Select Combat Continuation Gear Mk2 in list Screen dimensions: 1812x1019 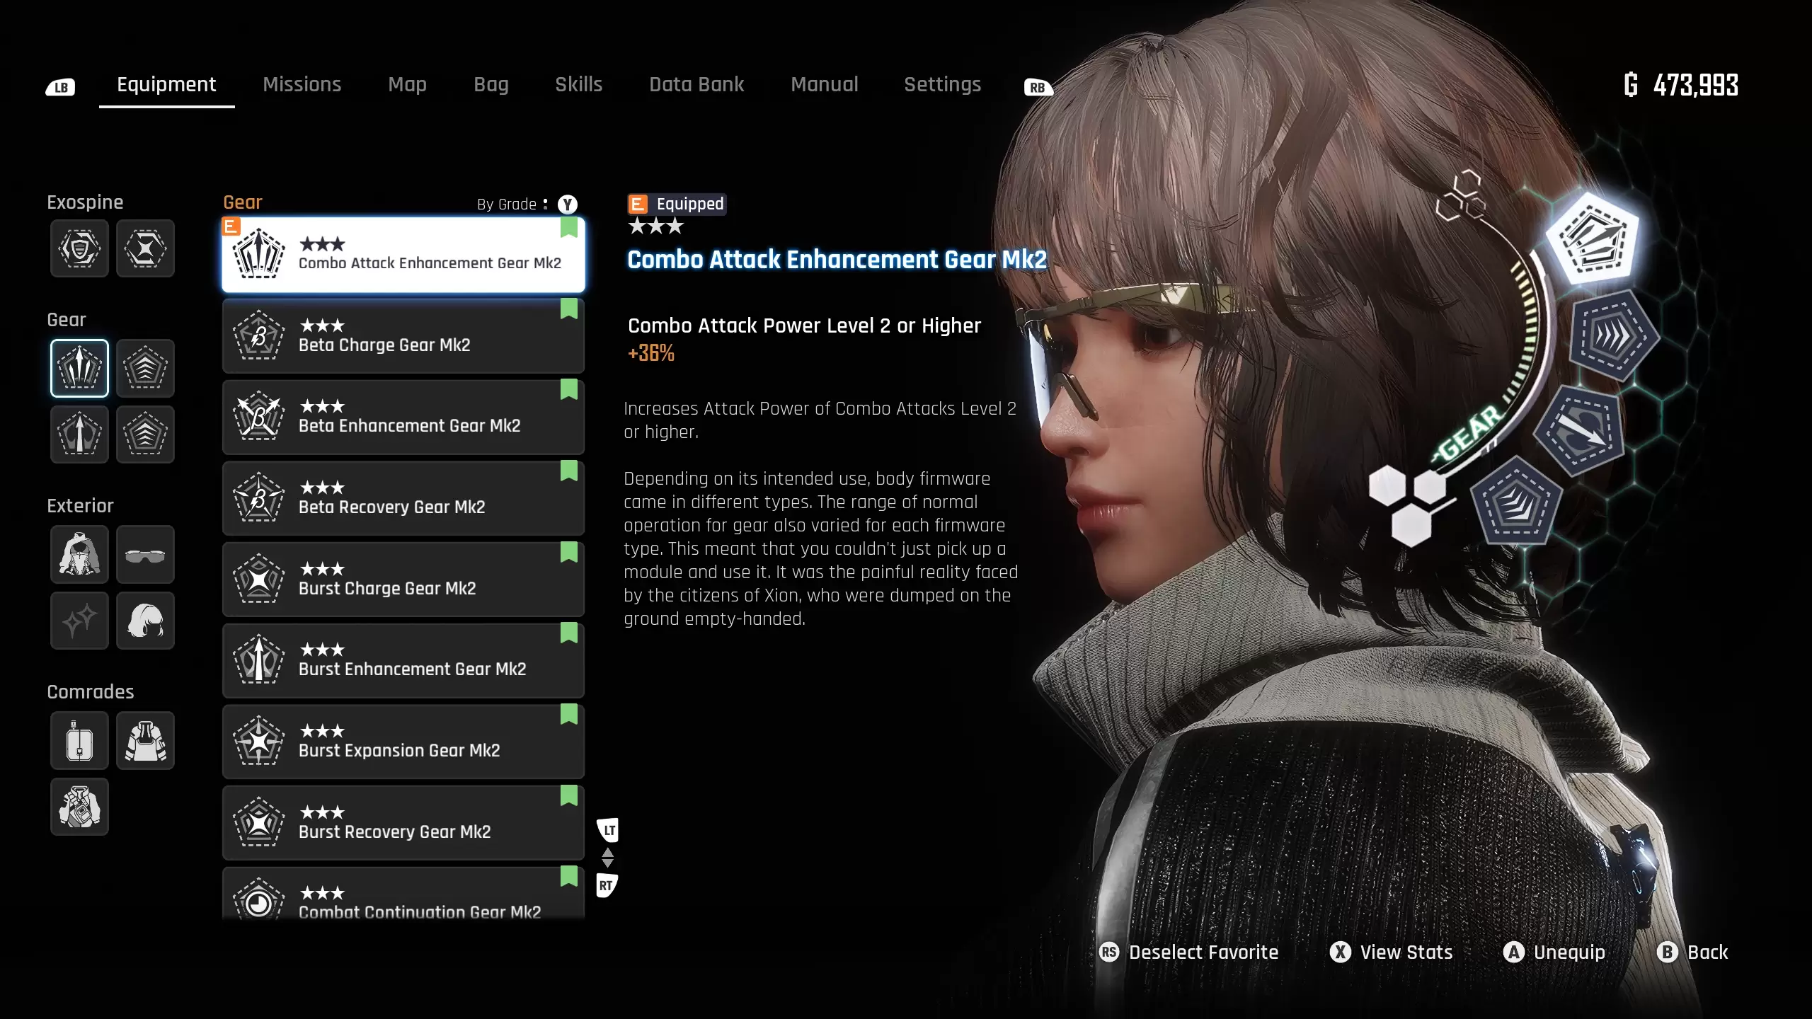pyautogui.click(x=403, y=893)
